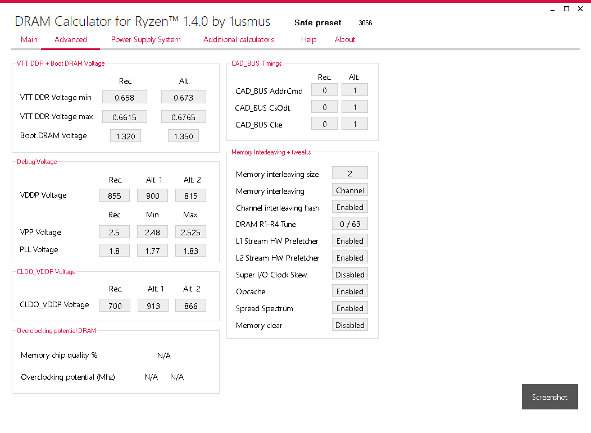Select DRAM R1-R4 Tune value 0 / 63
The width and height of the screenshot is (591, 433).
tap(350, 224)
